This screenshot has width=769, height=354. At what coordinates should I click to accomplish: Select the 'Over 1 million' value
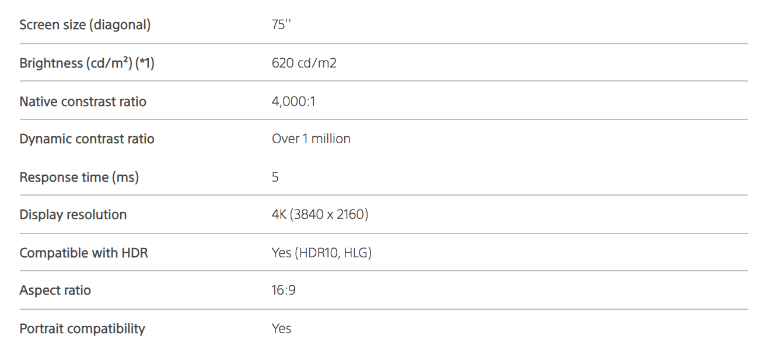point(311,139)
